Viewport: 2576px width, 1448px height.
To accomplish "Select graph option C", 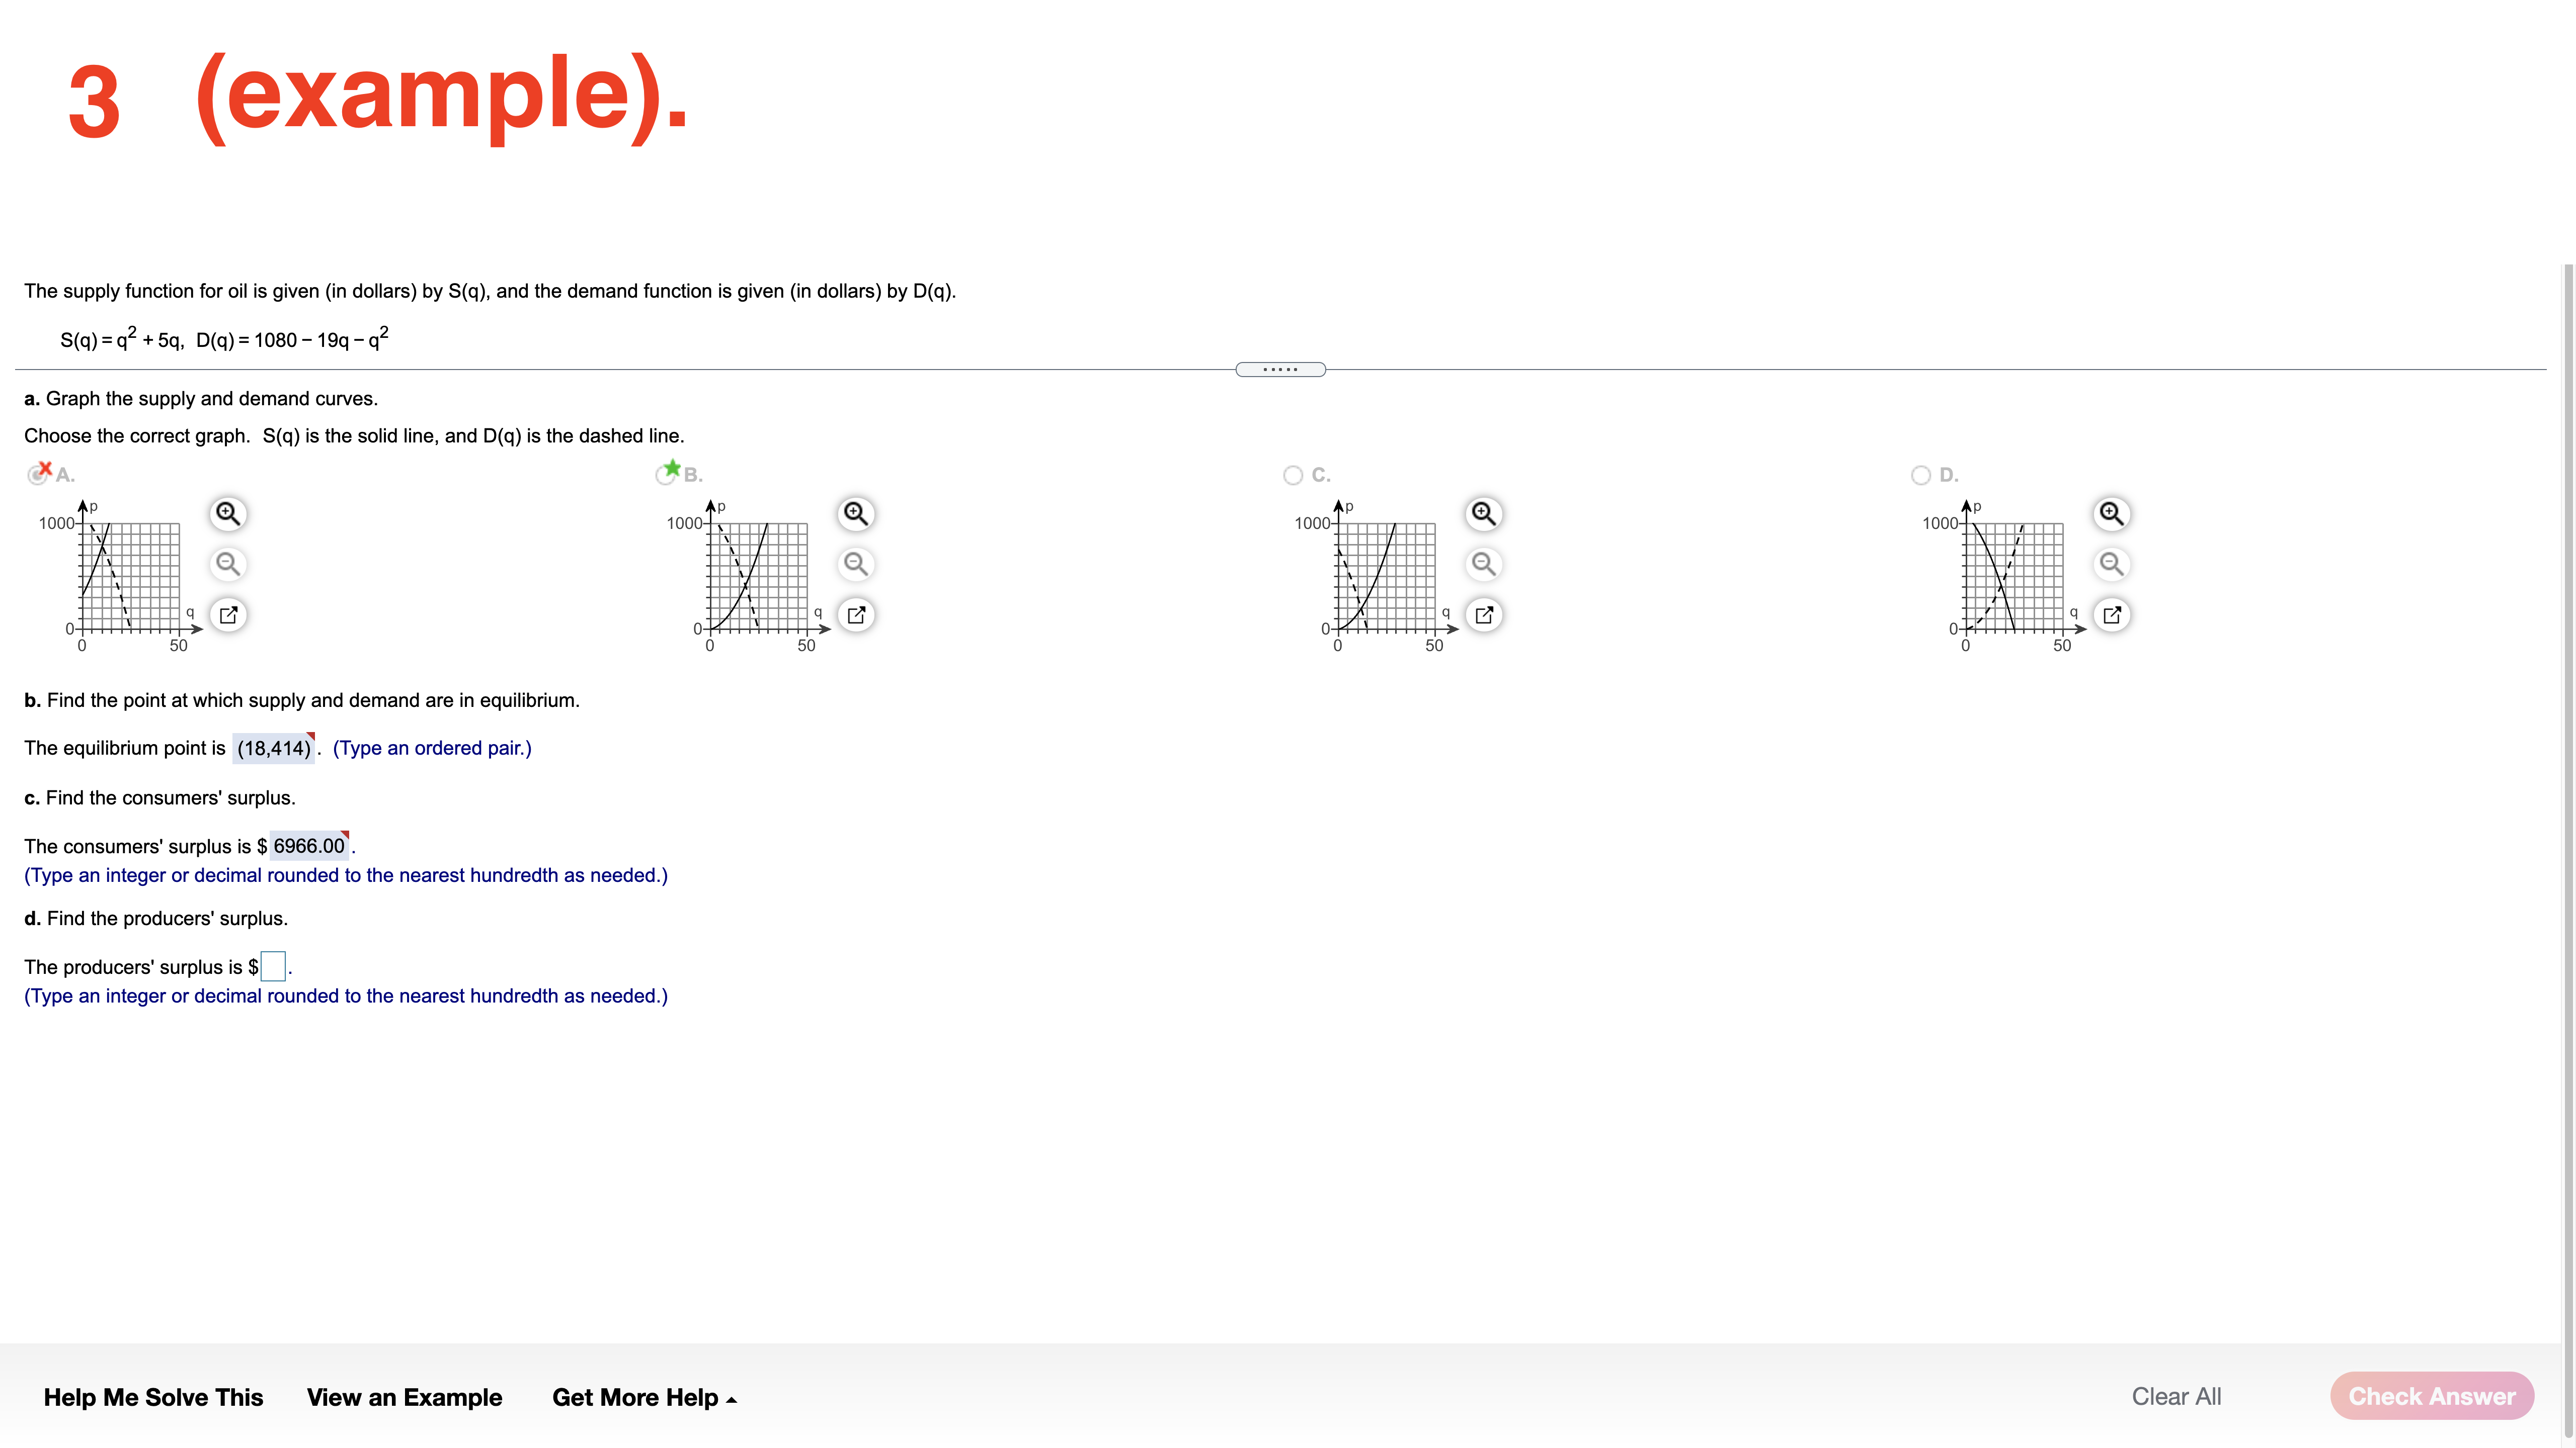I will tap(1292, 475).
